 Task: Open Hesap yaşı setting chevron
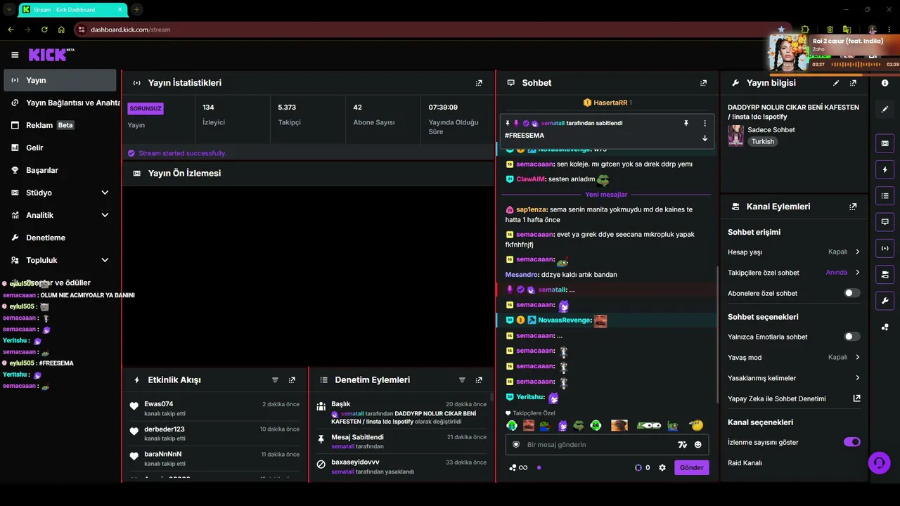(857, 252)
